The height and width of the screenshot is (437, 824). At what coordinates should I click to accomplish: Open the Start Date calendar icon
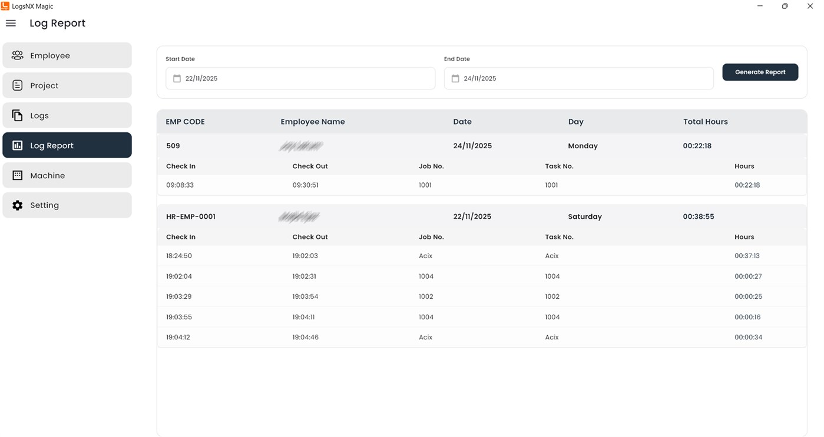(177, 78)
